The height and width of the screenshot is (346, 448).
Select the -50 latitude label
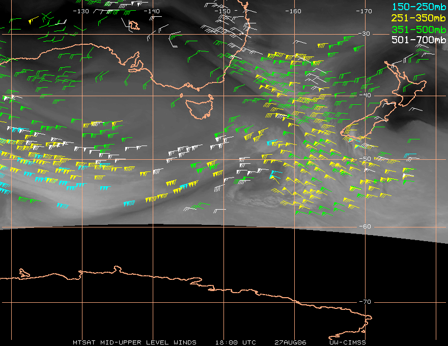point(365,159)
